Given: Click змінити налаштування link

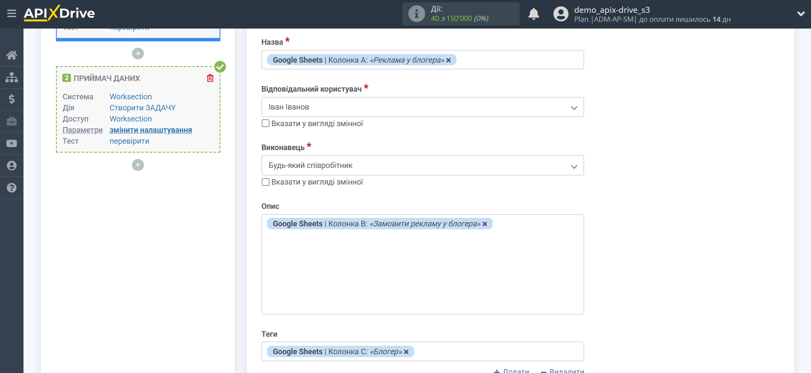Looking at the screenshot, I should [151, 130].
